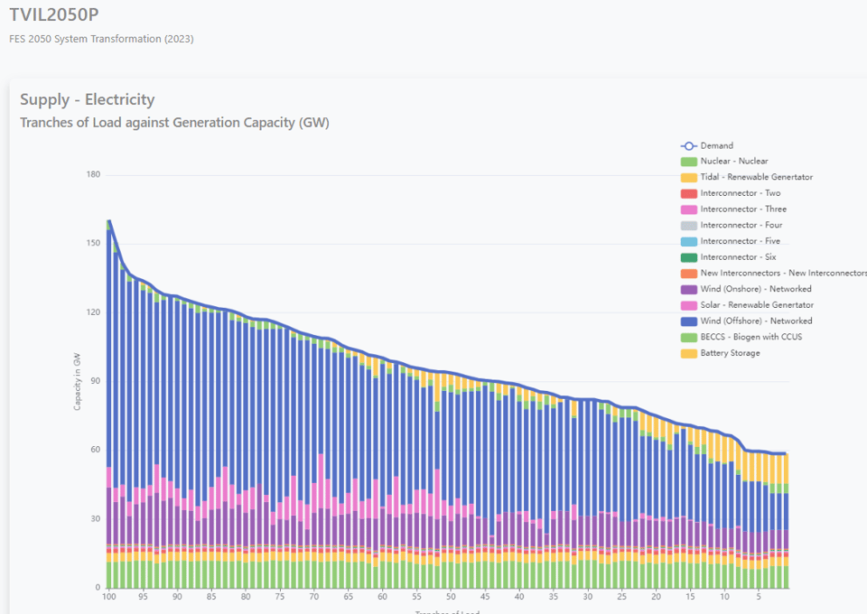867x614 pixels.
Task: Click the 65 tick on the tranche axis
Action: tap(349, 597)
